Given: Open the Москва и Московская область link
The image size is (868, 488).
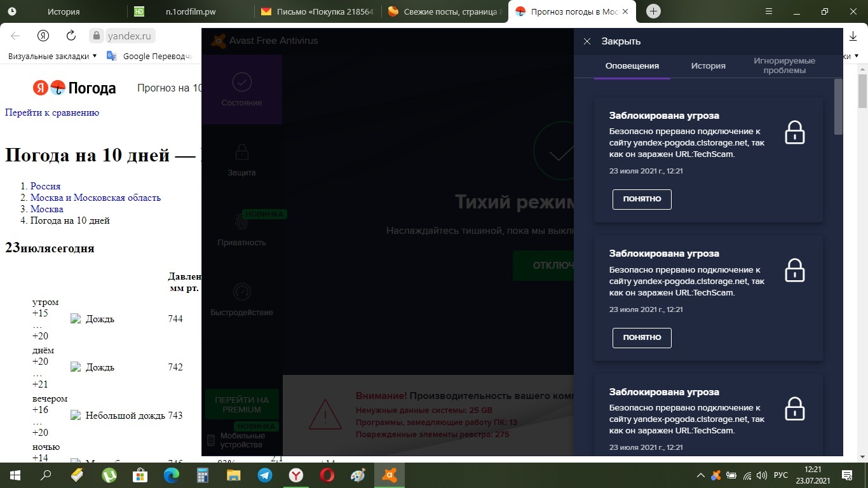Looking at the screenshot, I should click(x=95, y=198).
